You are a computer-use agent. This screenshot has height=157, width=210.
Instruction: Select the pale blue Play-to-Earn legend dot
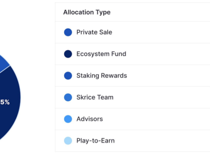pos(68,141)
